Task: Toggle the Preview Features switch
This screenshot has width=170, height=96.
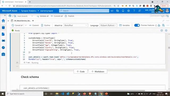Action: click(137, 25)
